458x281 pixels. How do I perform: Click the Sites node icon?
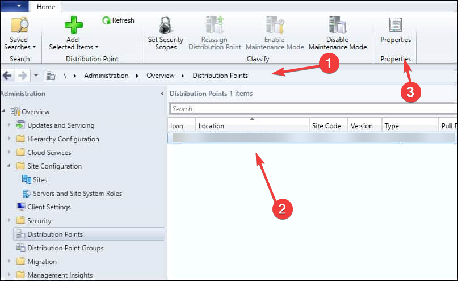[x=27, y=179]
